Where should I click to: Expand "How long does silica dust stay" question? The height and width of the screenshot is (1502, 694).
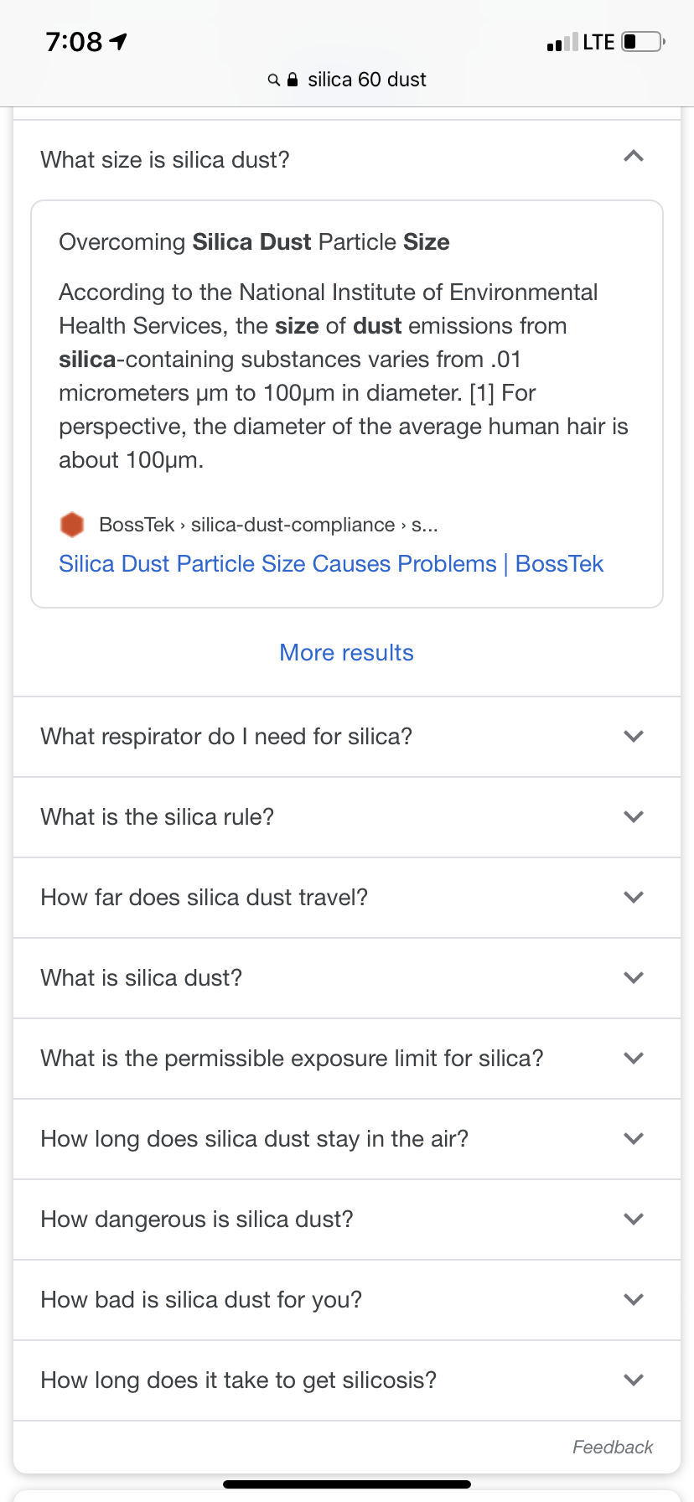point(634,1139)
